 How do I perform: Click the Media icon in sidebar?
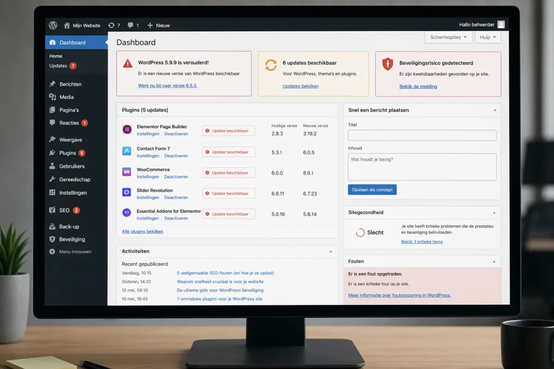[x=52, y=97]
